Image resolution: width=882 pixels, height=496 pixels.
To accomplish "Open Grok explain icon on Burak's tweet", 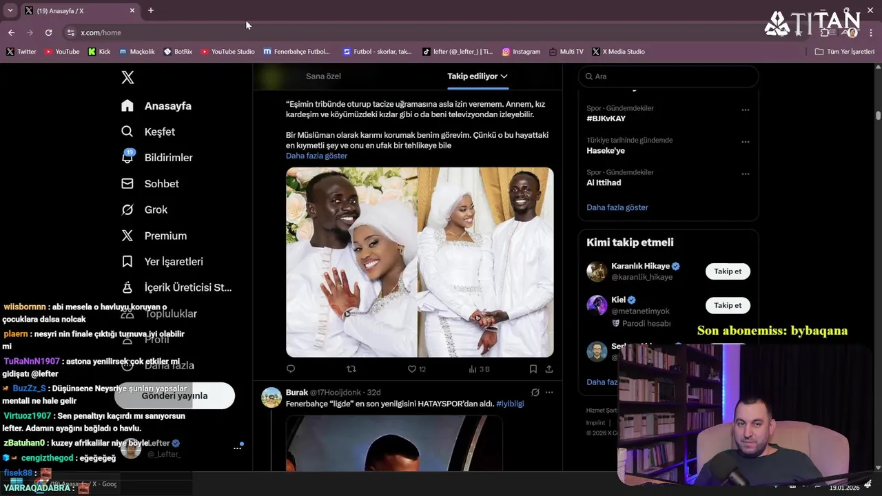I will point(535,393).
